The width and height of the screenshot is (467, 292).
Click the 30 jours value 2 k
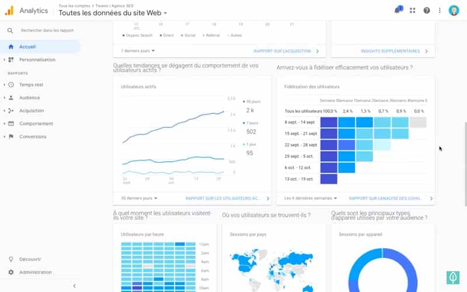click(x=250, y=110)
